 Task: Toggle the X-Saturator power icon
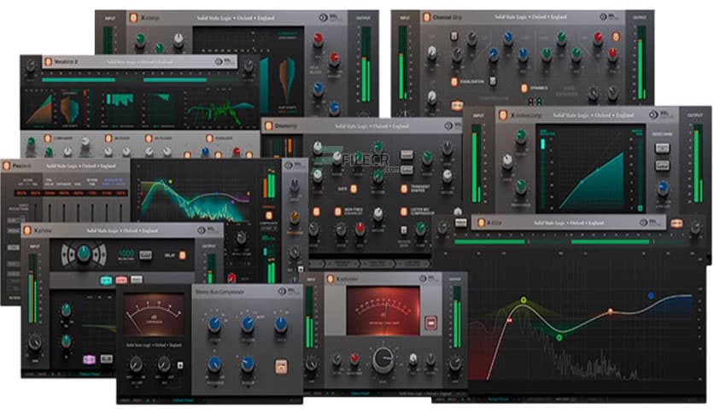(331, 279)
